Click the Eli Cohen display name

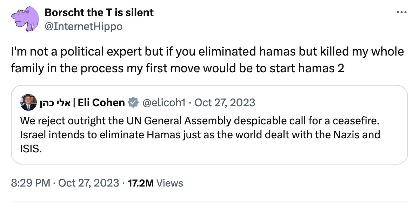click(x=101, y=103)
